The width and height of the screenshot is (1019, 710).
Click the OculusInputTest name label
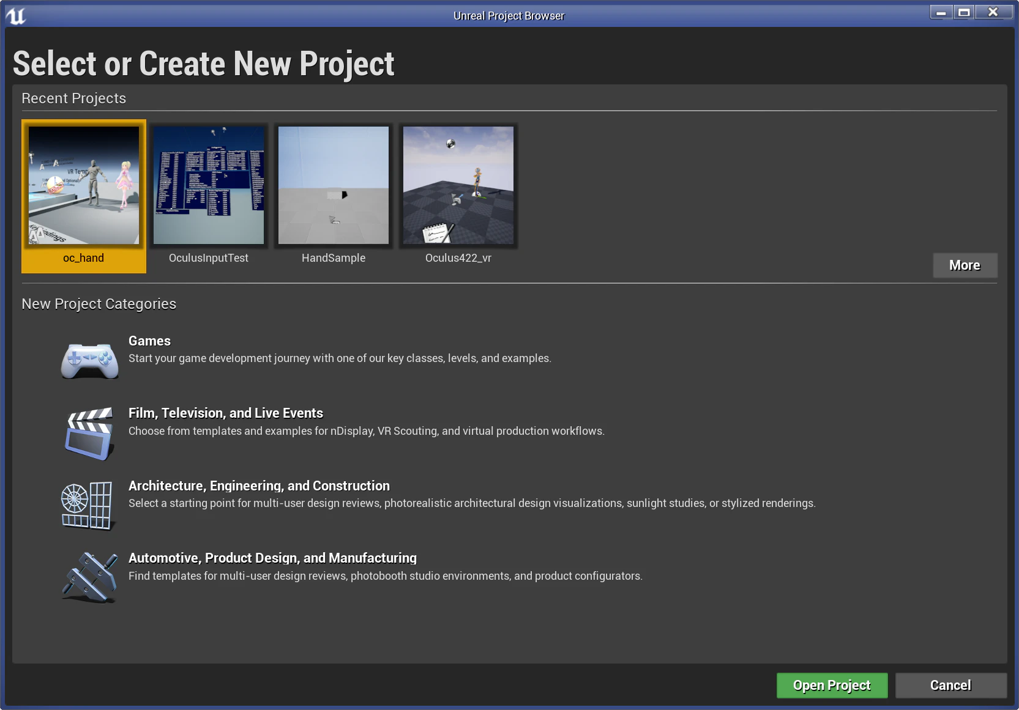click(209, 258)
